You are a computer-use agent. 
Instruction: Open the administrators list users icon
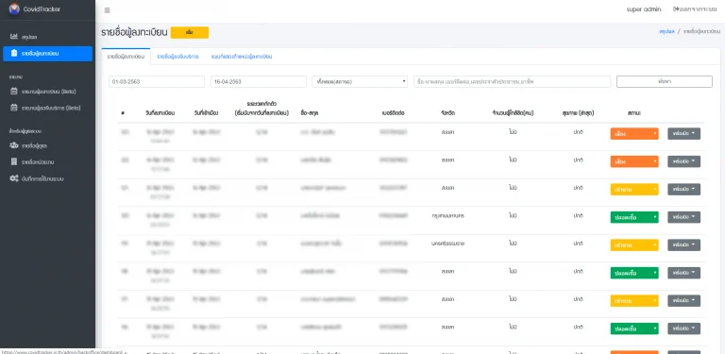coord(14,145)
